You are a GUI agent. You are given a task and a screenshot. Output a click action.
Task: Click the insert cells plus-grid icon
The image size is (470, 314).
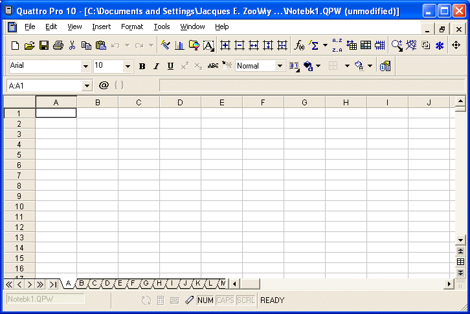pos(225,45)
